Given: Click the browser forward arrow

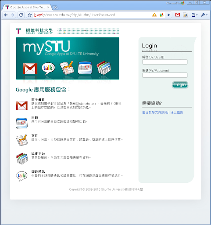Looking at the screenshot, I should coord(13,15).
